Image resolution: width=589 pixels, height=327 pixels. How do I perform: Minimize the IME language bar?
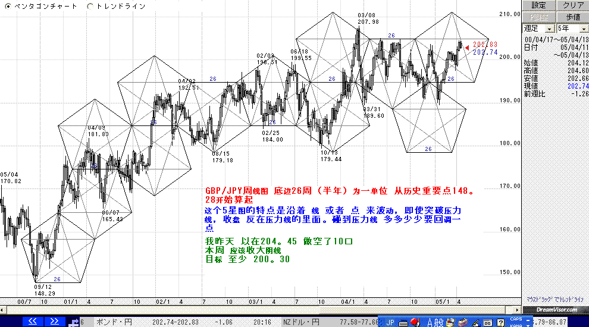(x=527, y=320)
